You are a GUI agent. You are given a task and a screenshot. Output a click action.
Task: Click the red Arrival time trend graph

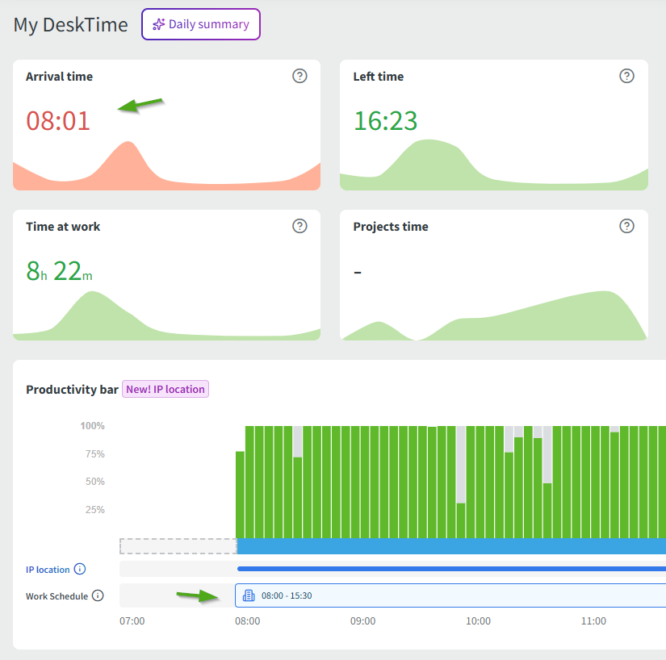tap(127, 168)
